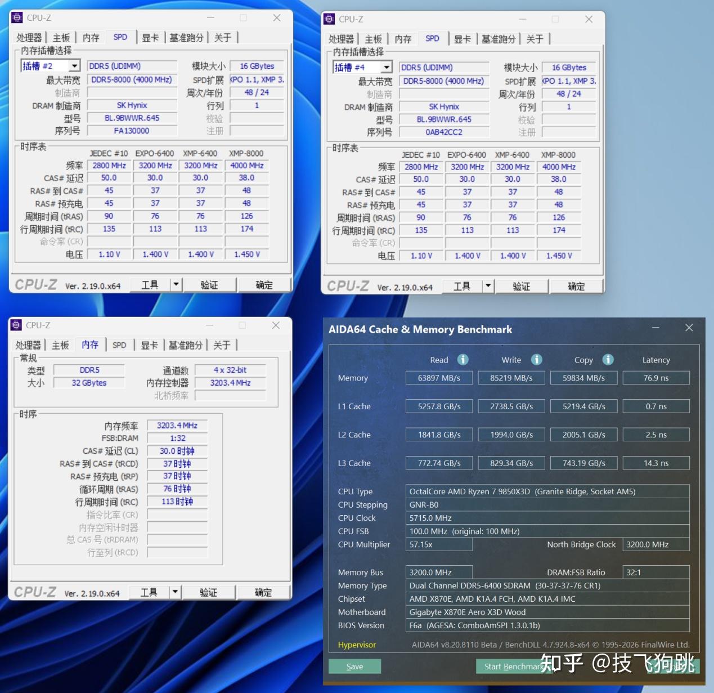The width and height of the screenshot is (714, 693).
Task: Open 关于 tab in memory tab window
Action: (x=222, y=345)
